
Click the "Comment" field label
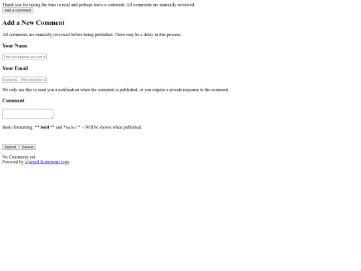point(13,100)
